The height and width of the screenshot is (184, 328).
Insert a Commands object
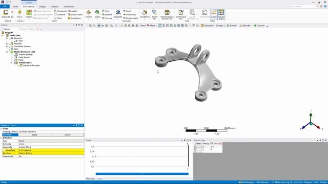pyautogui.click(x=60, y=11)
